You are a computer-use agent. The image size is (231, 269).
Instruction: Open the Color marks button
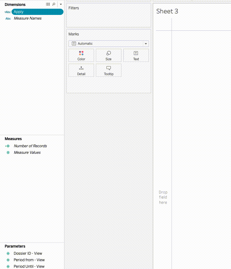(x=81, y=55)
